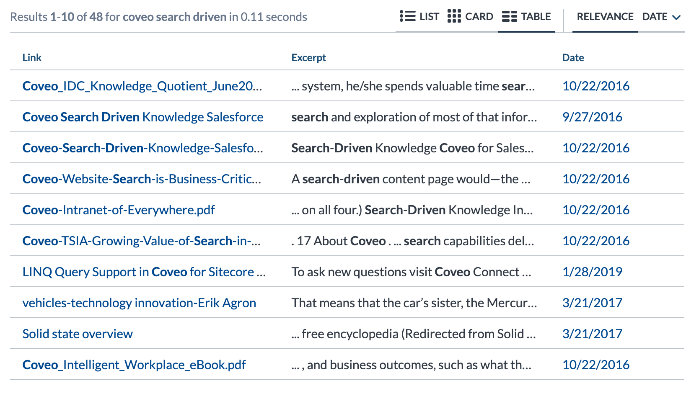Open Coveo Search Driven Knowledge Salesforce link

tap(143, 117)
